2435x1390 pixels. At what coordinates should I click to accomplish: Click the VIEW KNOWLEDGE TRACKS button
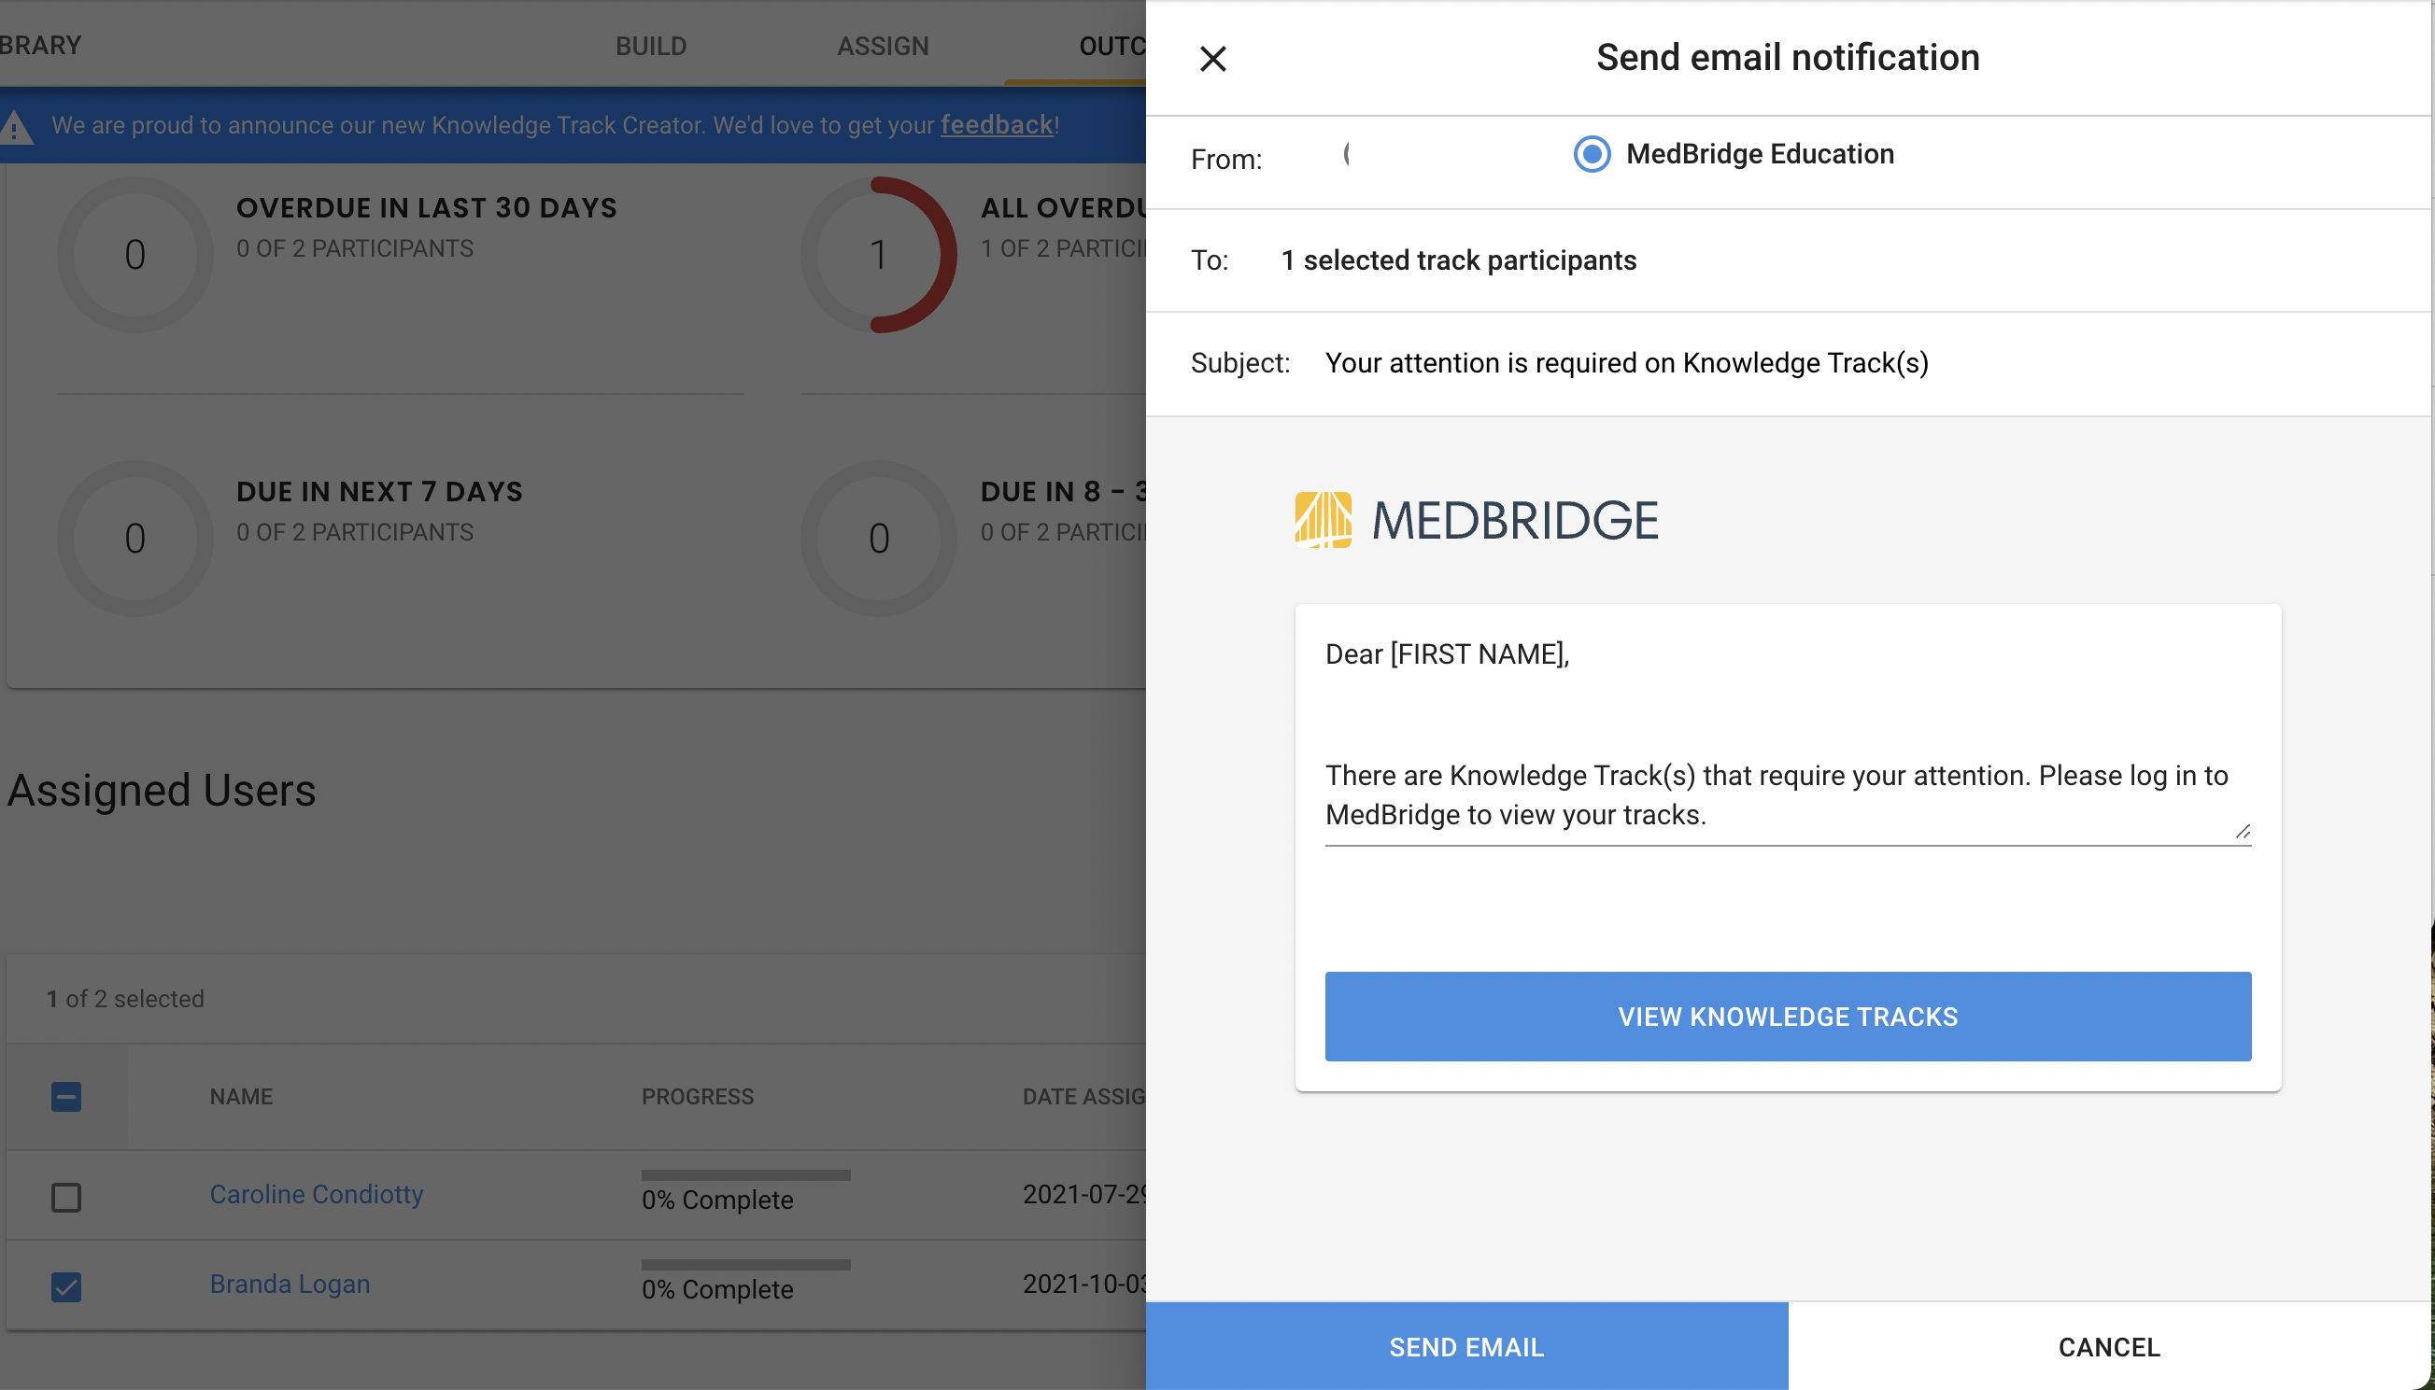(x=1788, y=1016)
